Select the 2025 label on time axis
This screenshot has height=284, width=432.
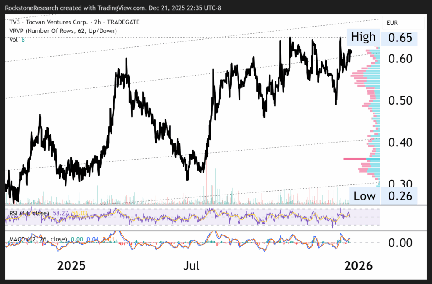[x=71, y=266]
